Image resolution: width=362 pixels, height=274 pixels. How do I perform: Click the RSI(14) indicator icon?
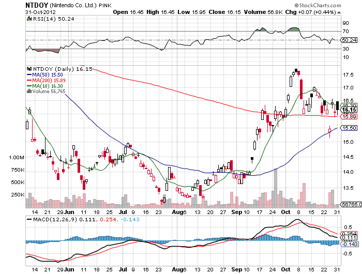(29, 19)
